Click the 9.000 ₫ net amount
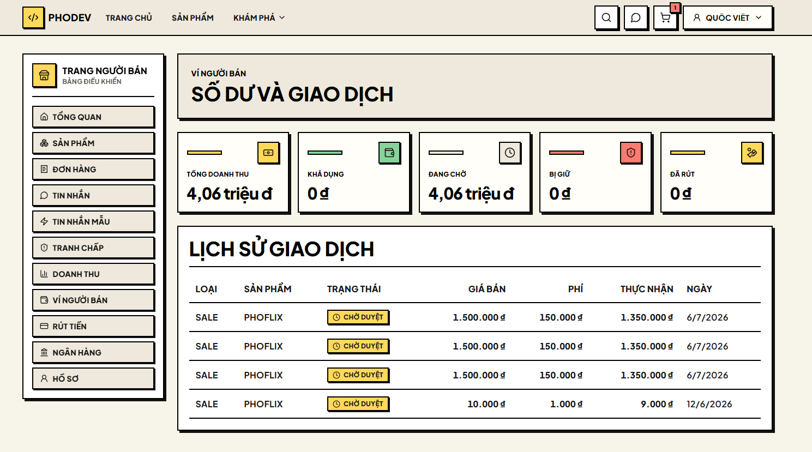This screenshot has height=452, width=812. (657, 404)
